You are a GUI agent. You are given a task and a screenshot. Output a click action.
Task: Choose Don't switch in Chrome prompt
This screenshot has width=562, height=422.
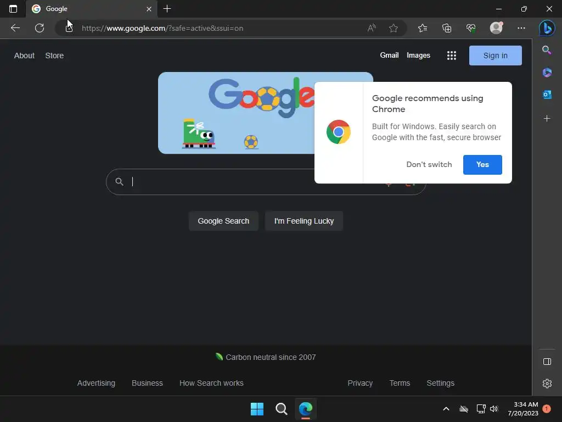(429, 164)
